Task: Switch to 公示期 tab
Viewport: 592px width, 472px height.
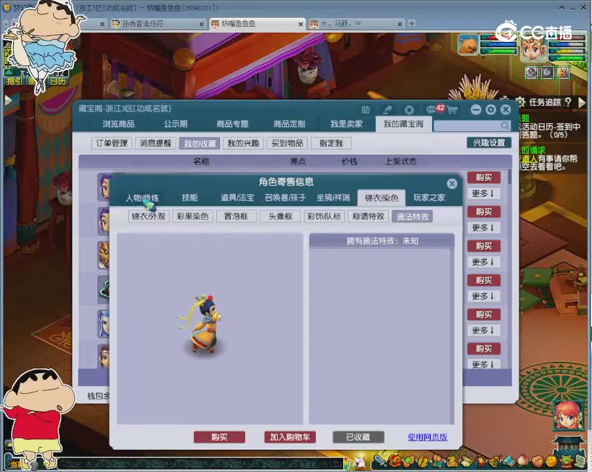Action: pos(176,124)
